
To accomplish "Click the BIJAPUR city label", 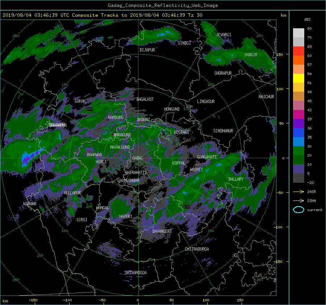I will click(x=147, y=50).
